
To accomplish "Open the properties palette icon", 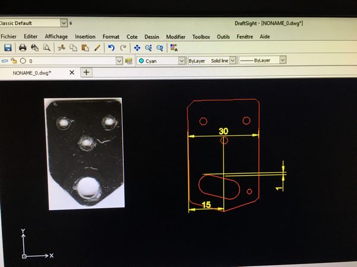I will click(x=174, y=48).
